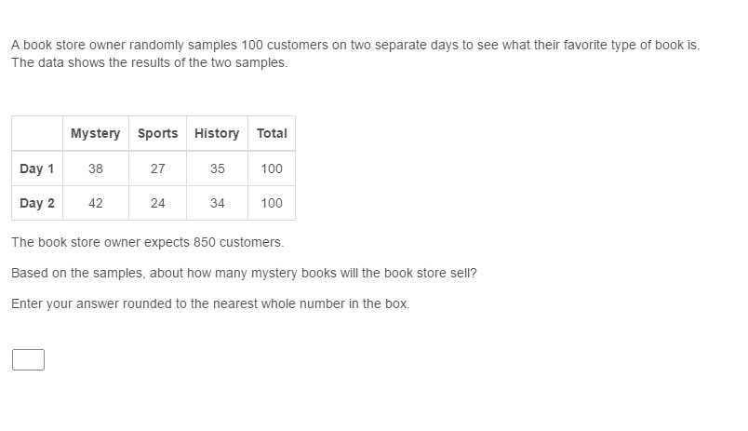Click the Day 1 row label
Screen dimensions: 748x431
[37, 168]
